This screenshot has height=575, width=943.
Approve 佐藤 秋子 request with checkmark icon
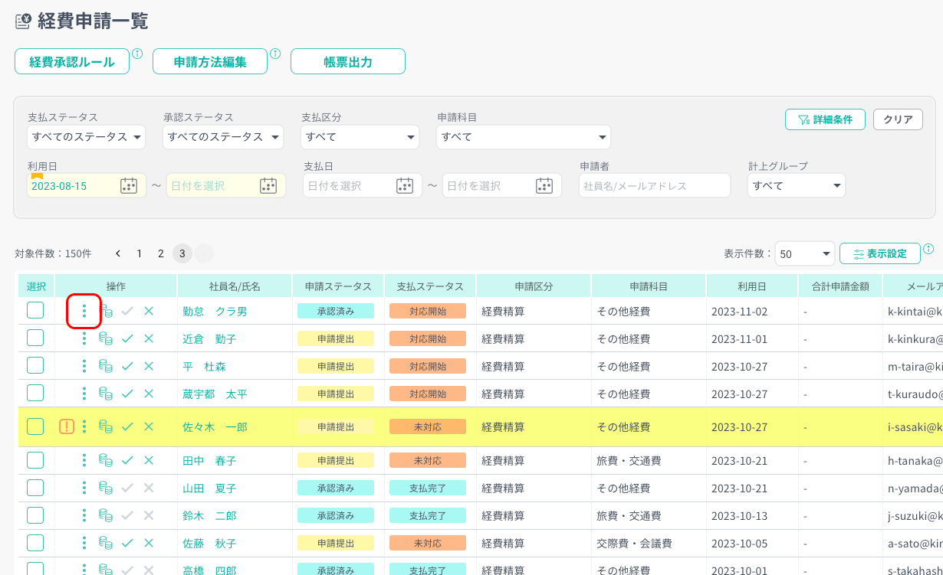[x=127, y=543]
